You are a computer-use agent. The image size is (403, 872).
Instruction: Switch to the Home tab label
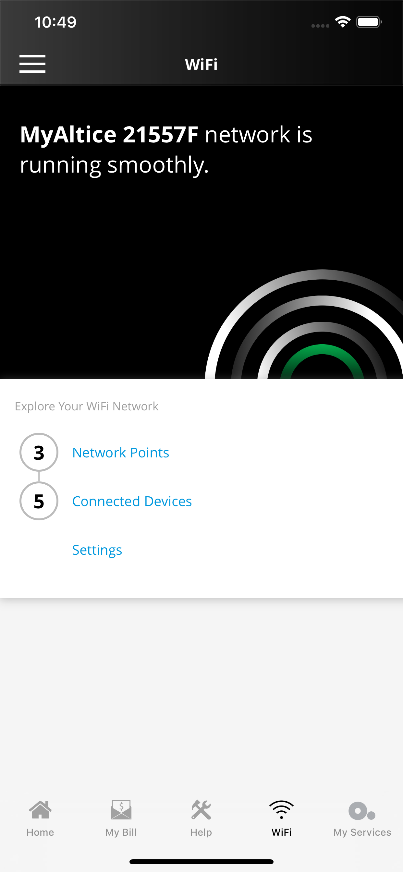coord(40,832)
